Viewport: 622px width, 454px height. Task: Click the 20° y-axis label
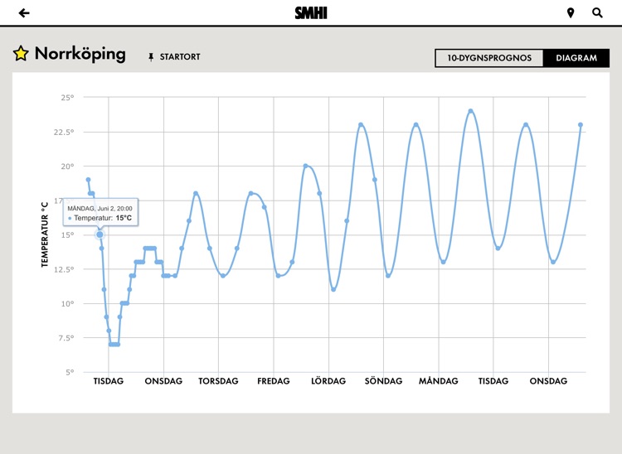pos(67,167)
